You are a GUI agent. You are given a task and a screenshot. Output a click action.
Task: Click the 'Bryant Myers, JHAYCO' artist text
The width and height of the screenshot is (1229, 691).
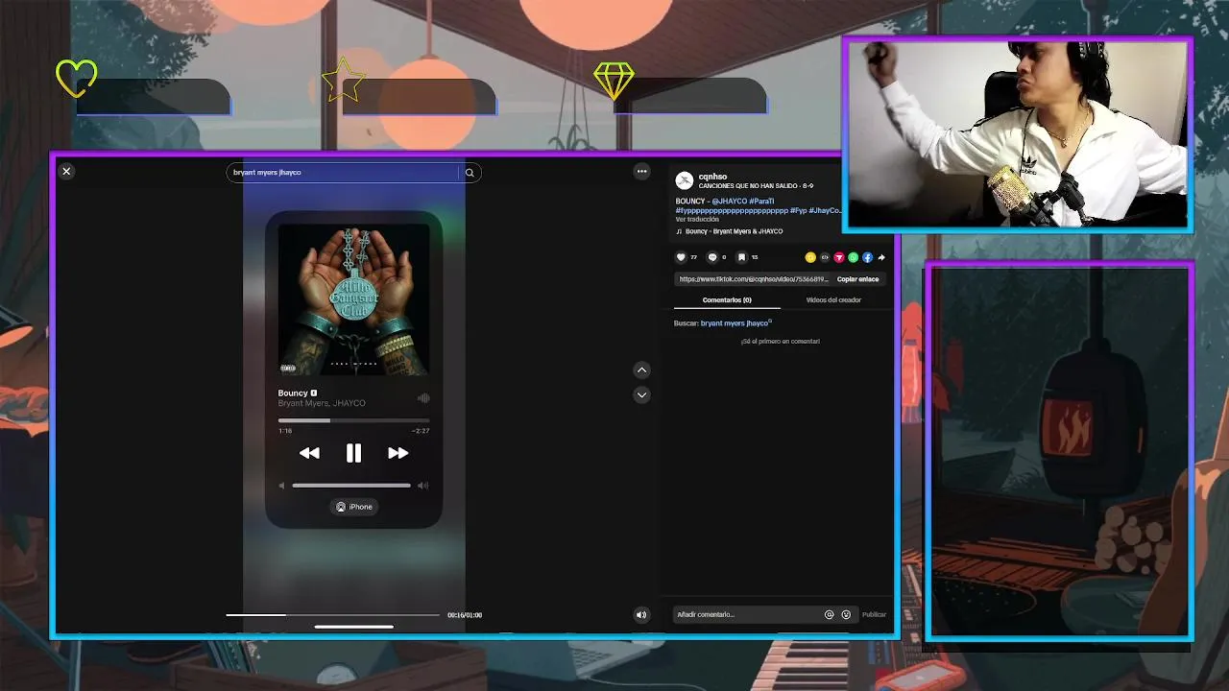322,403
